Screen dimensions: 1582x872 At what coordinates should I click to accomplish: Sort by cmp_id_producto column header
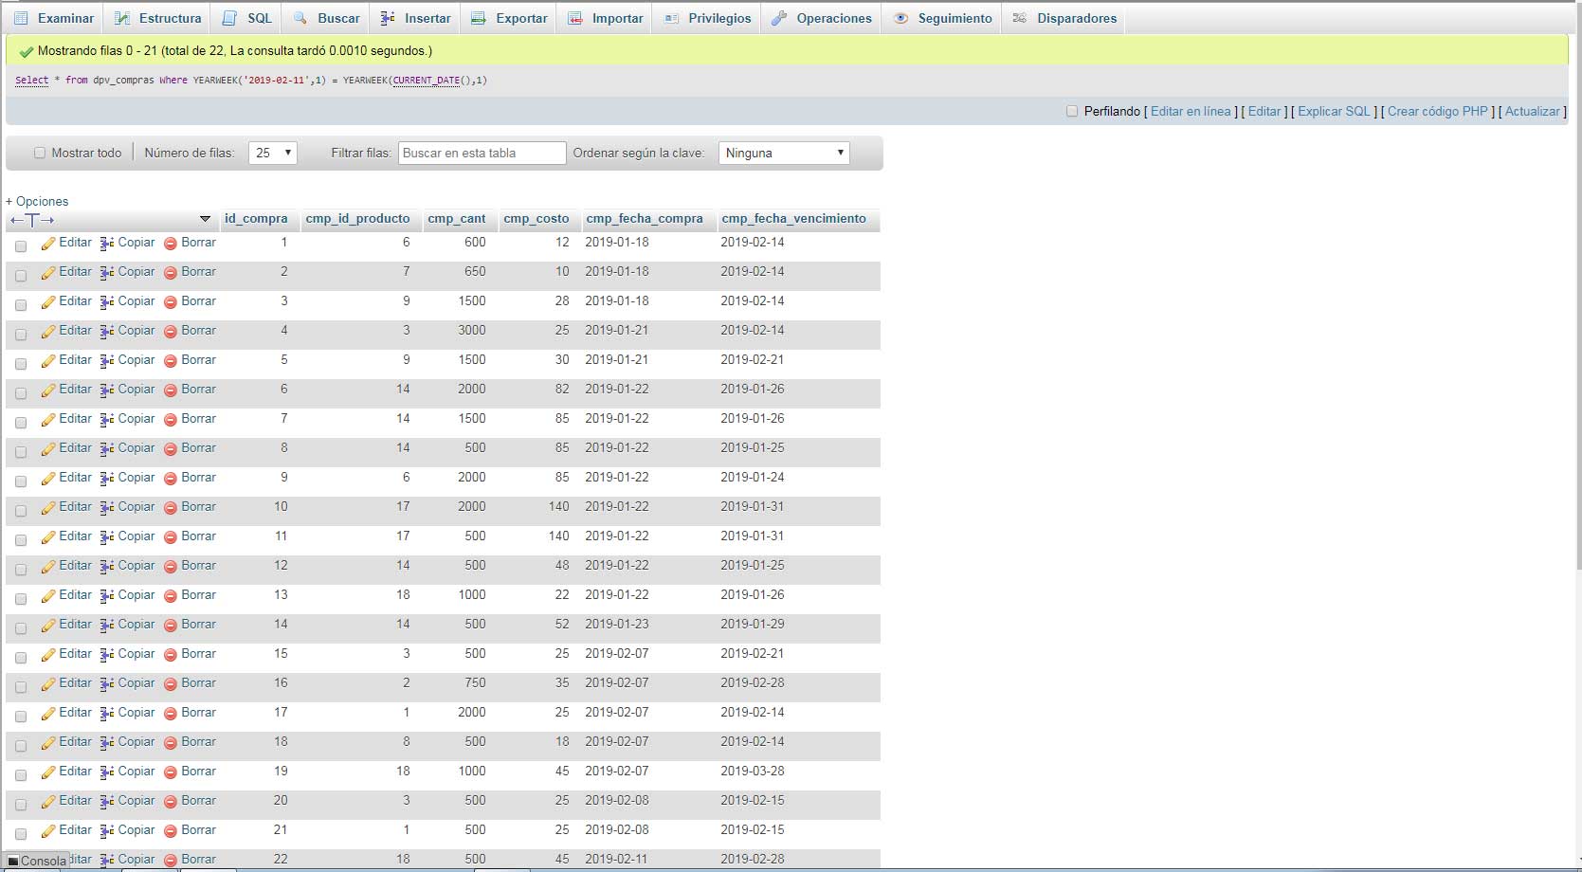357,218
